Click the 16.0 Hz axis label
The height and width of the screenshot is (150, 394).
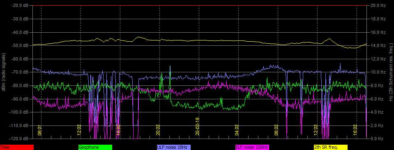[x=378, y=32]
